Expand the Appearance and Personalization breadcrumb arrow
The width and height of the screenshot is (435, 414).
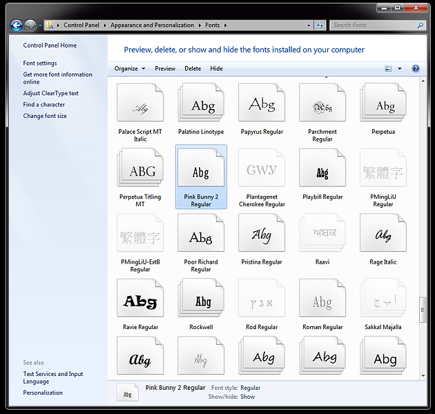coord(200,26)
